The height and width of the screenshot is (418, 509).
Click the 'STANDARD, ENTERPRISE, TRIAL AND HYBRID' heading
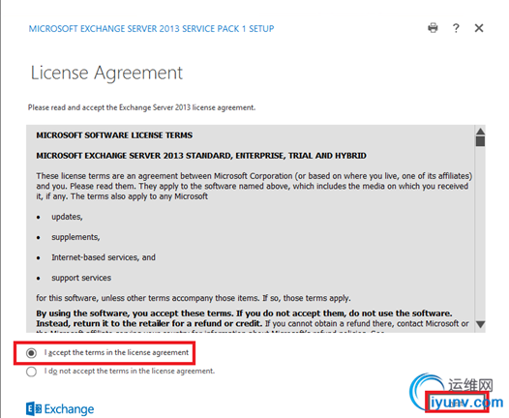pos(201,156)
